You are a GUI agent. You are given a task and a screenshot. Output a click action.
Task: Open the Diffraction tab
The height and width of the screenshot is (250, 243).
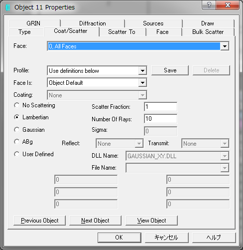click(93, 23)
